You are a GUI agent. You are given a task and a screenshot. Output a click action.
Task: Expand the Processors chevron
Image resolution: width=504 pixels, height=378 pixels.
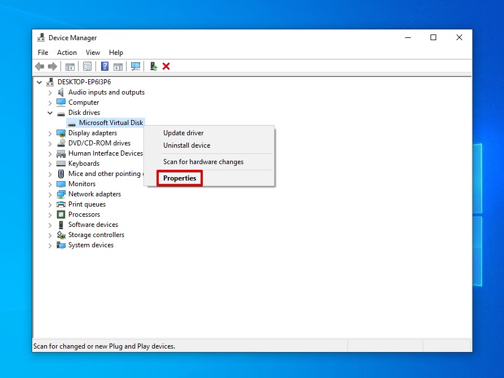pyautogui.click(x=50, y=215)
